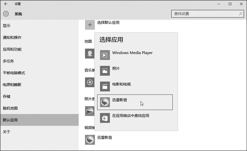The width and height of the screenshot is (247, 151).
Task: Select 迅雷影音 in the chooser popup
Action: pos(135,102)
